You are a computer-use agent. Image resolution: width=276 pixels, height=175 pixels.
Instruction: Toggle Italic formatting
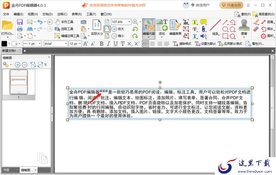point(109,44)
